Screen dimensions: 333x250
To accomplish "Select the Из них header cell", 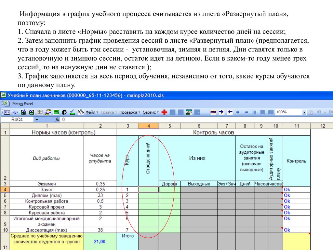I will click(x=197, y=158).
